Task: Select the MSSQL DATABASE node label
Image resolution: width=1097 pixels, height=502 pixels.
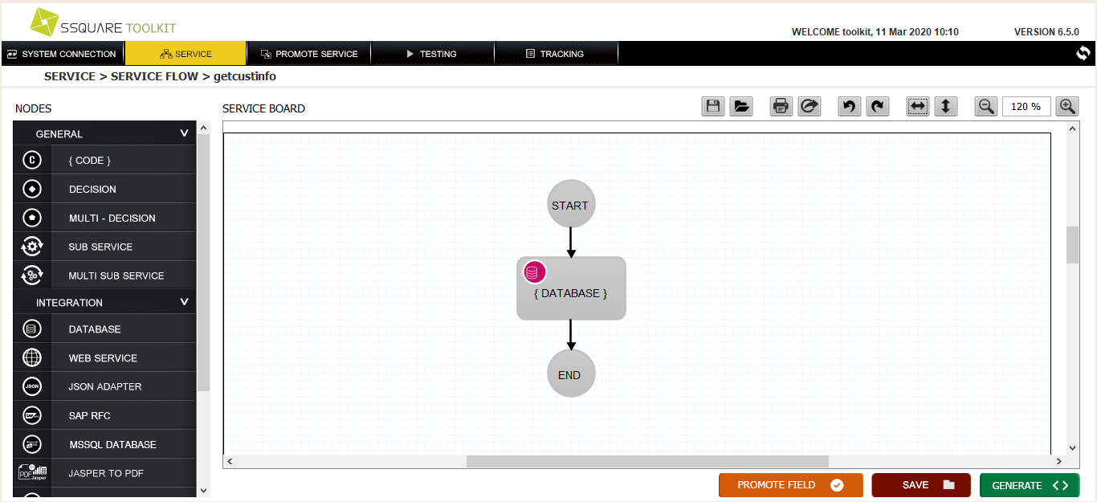Action: [x=112, y=445]
